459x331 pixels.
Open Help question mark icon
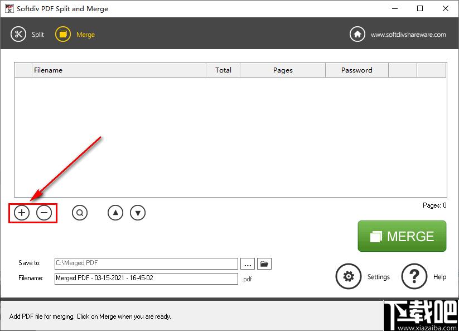[x=414, y=276]
